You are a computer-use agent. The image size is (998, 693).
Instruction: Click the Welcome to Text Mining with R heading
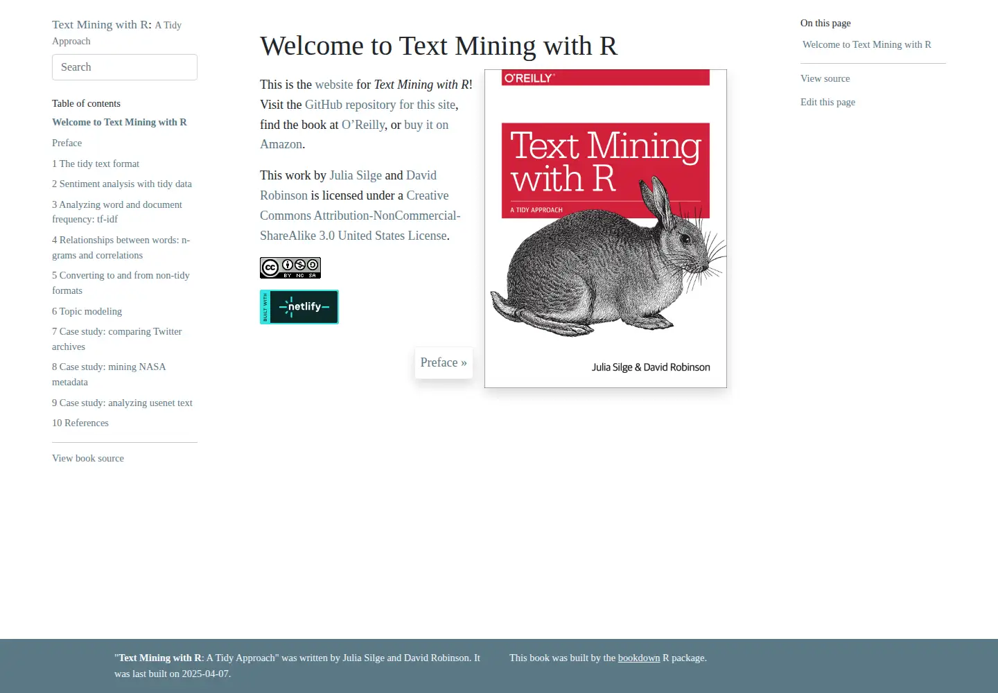click(x=439, y=46)
